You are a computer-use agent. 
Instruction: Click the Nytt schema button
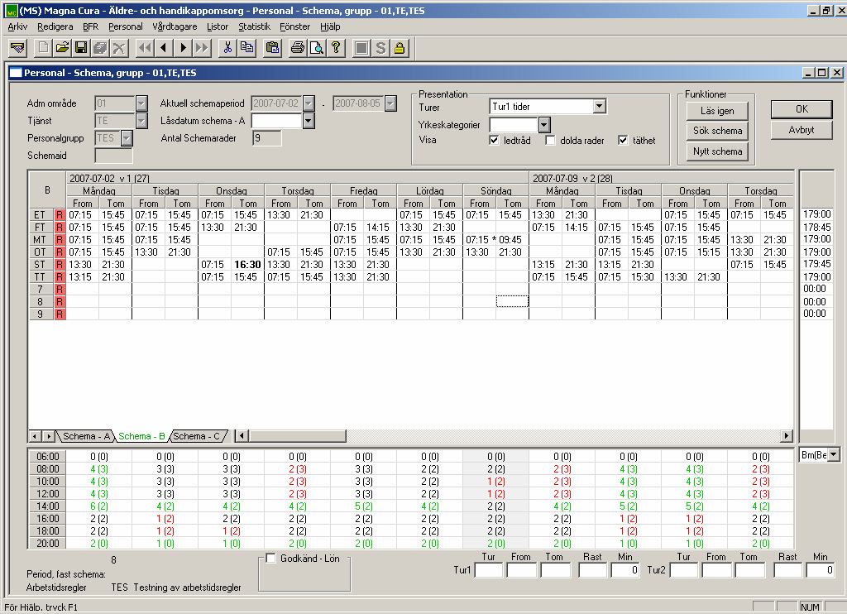click(x=717, y=151)
